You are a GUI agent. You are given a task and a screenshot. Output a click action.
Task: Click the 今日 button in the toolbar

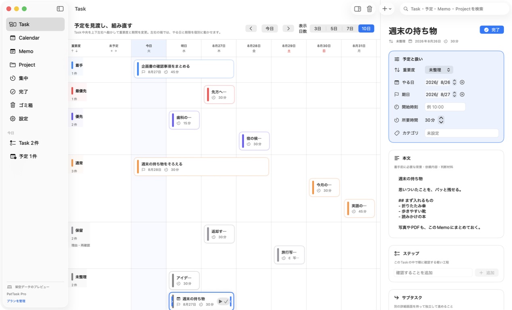pyautogui.click(x=270, y=28)
